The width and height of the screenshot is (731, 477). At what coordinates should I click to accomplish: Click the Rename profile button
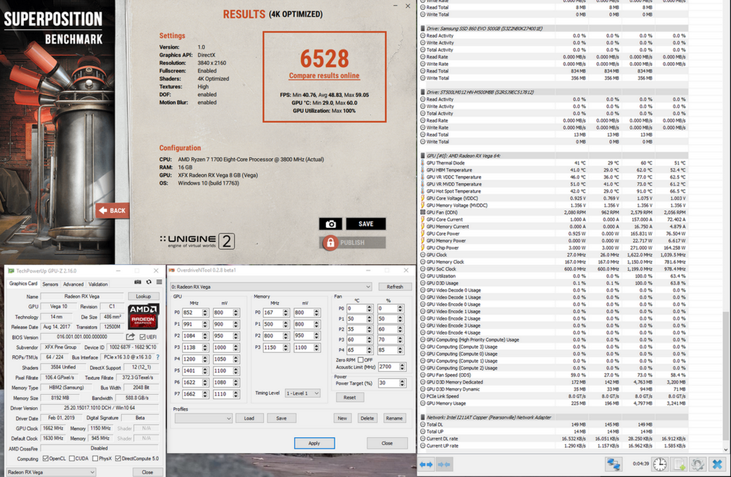[394, 418]
